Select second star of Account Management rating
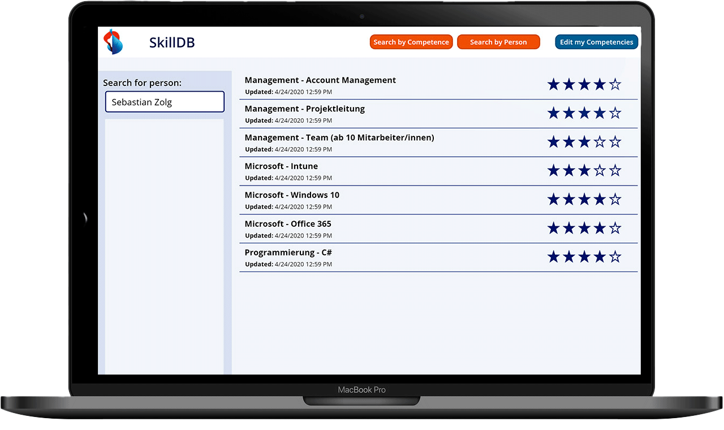This screenshot has width=724, height=430. 569,85
